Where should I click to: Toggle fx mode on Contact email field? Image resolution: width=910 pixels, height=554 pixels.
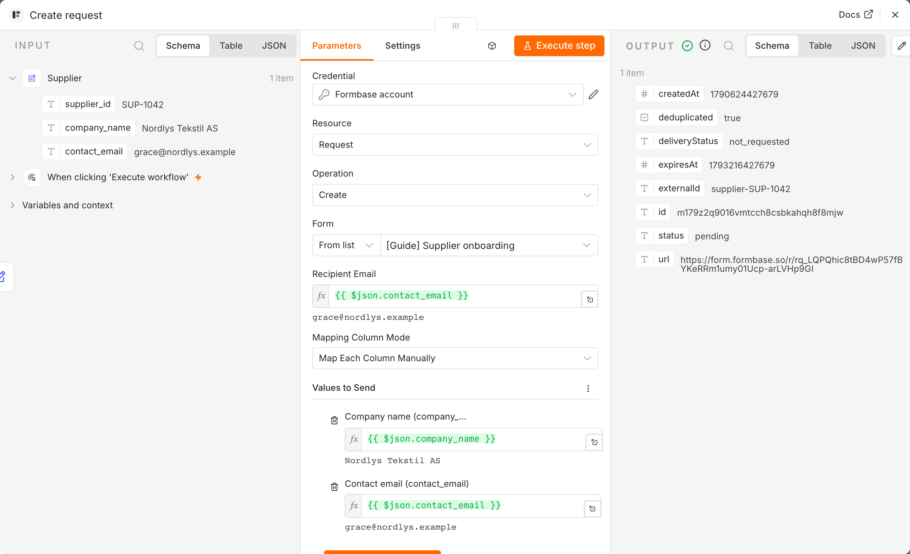[354, 506]
